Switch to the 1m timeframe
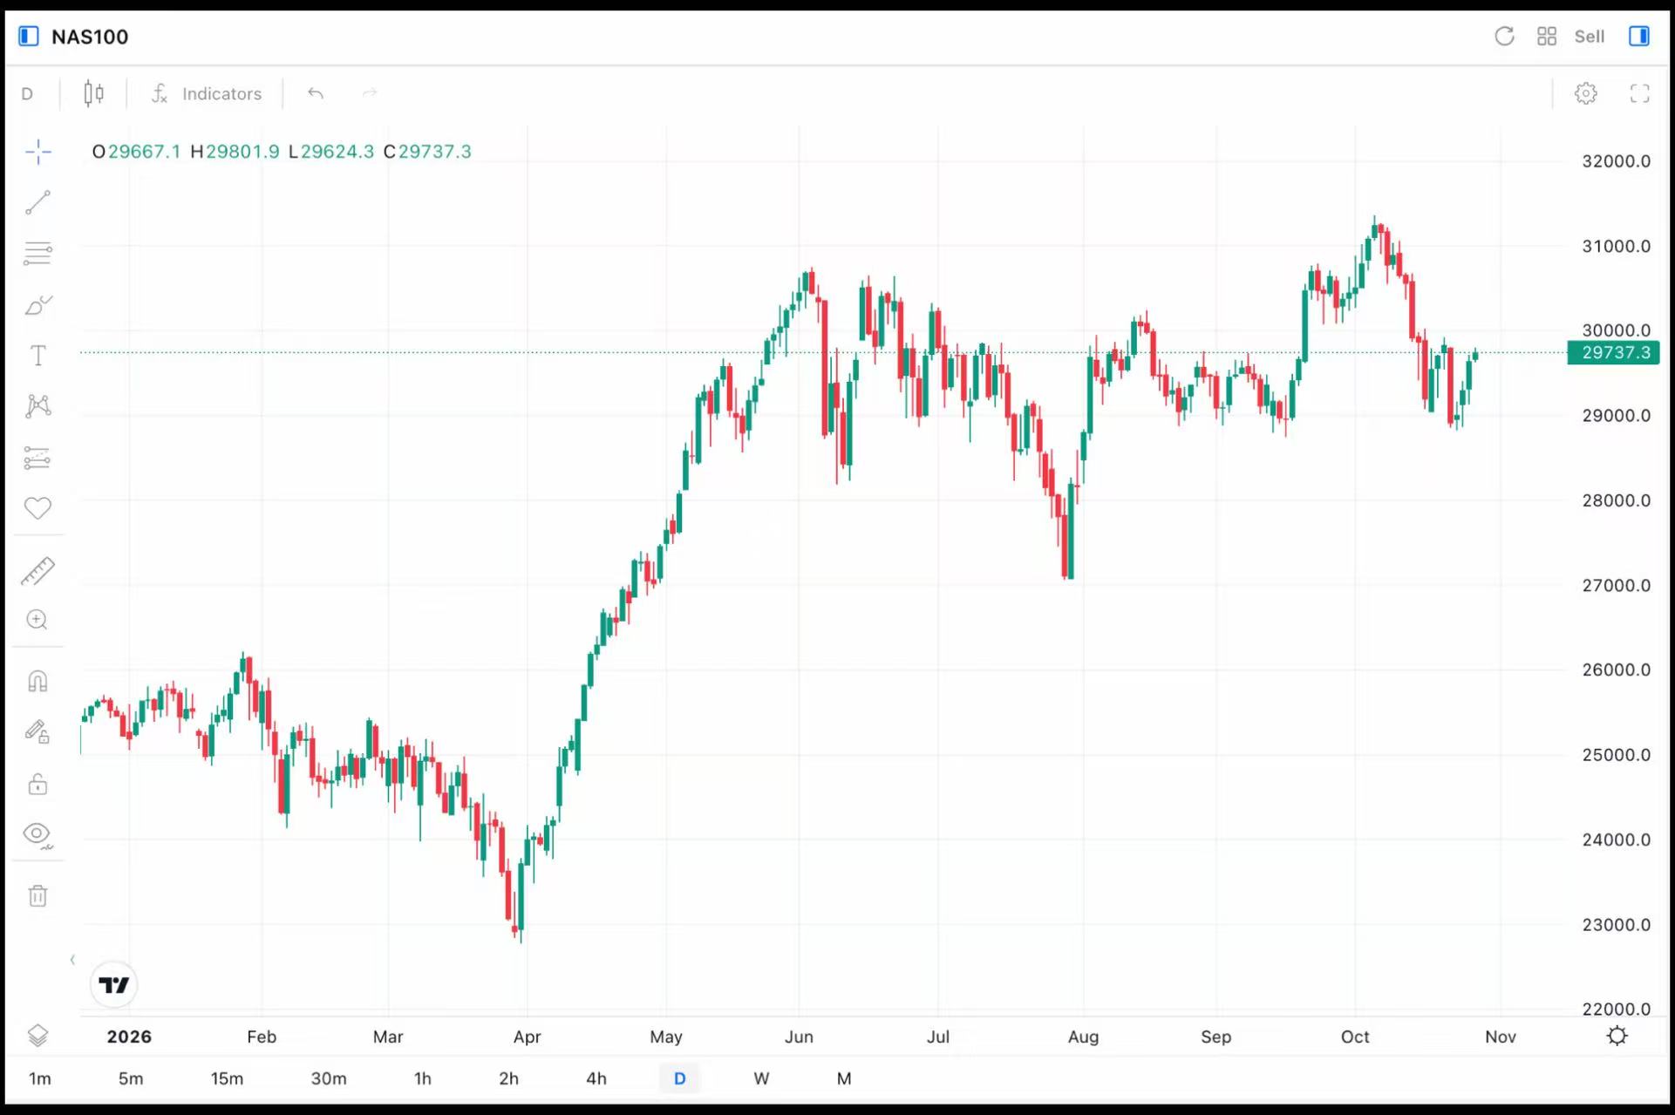The height and width of the screenshot is (1115, 1675). coord(40,1078)
